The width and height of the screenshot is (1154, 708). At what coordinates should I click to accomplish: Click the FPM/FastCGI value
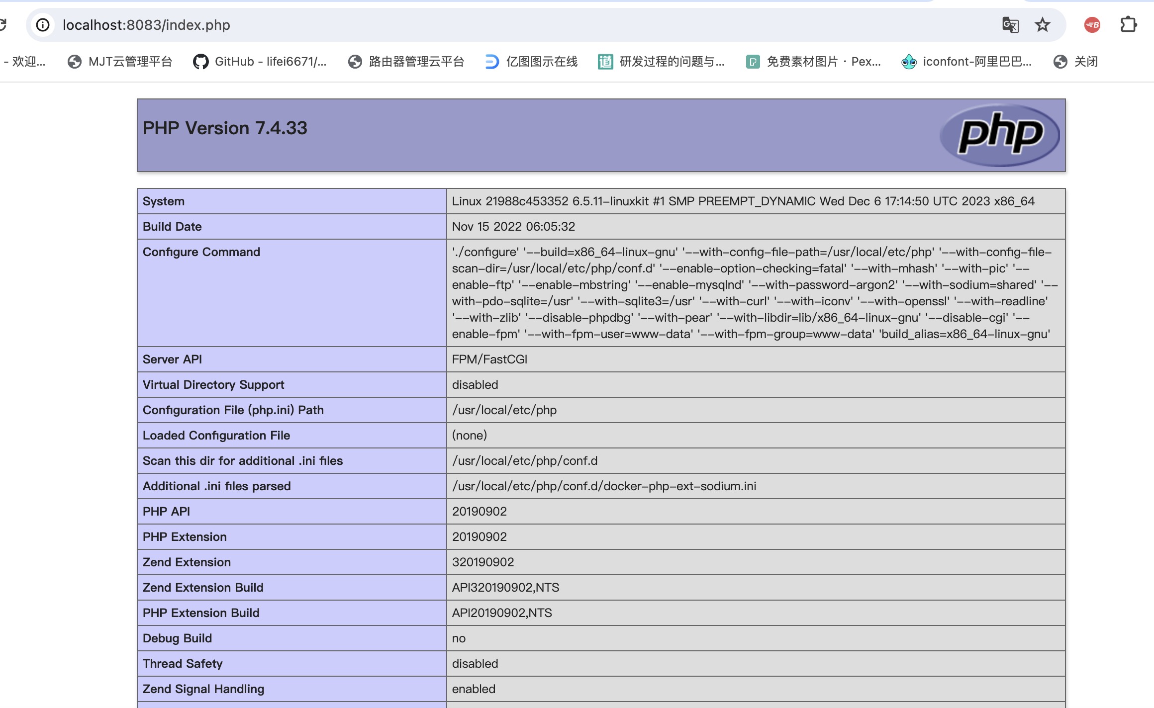click(489, 359)
